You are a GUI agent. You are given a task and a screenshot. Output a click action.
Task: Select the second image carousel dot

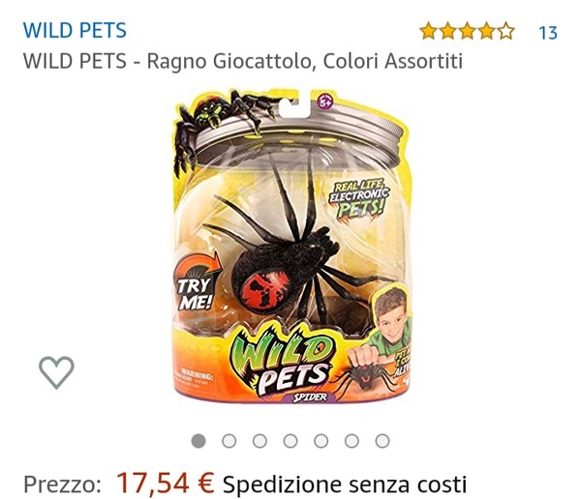229,441
